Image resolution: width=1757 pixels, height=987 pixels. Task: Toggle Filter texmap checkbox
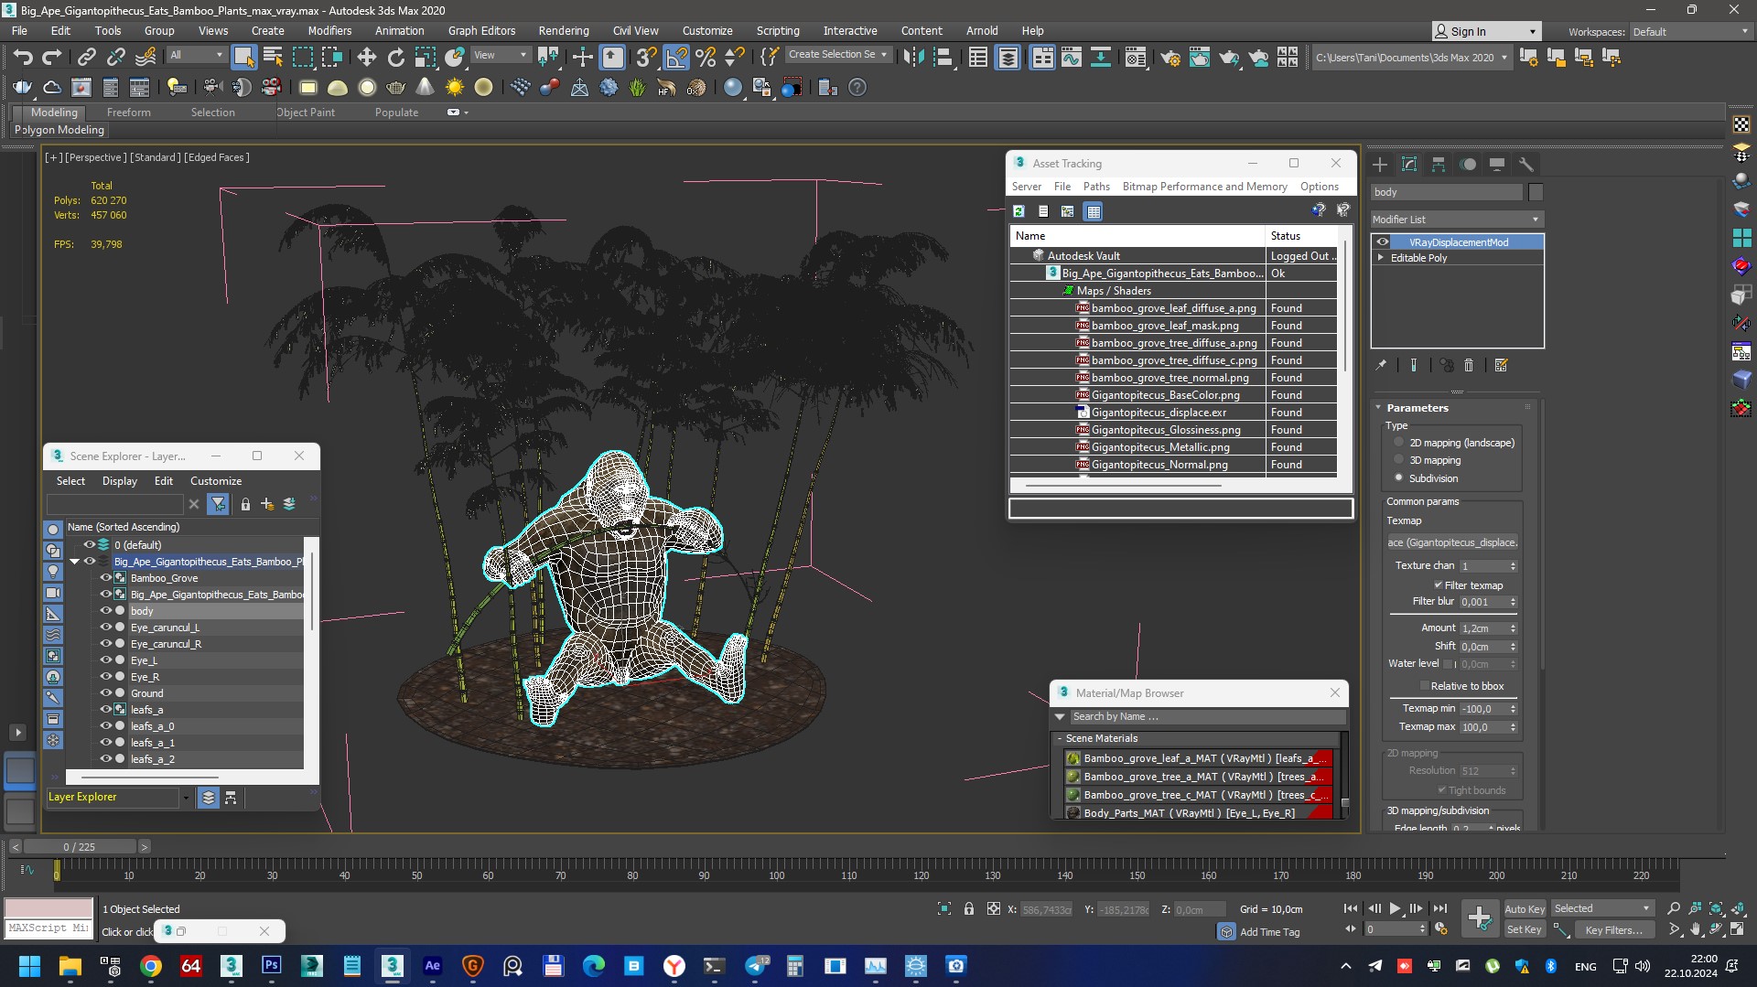click(x=1438, y=585)
